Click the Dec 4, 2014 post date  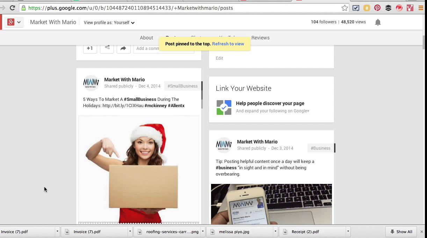tap(150, 86)
